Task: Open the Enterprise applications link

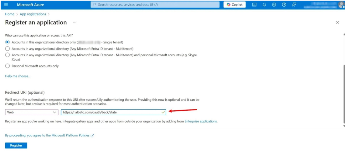Action: pos(201,121)
